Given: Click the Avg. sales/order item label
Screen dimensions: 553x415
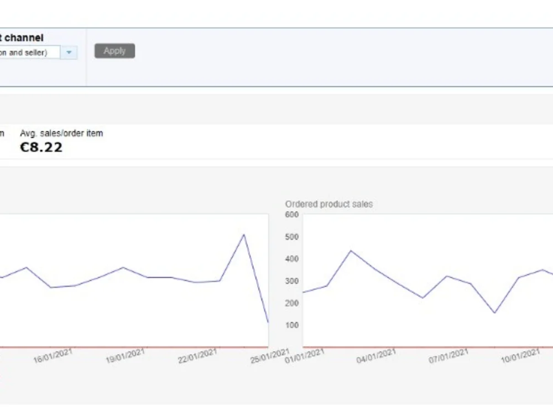Looking at the screenshot, I should click(x=61, y=133).
